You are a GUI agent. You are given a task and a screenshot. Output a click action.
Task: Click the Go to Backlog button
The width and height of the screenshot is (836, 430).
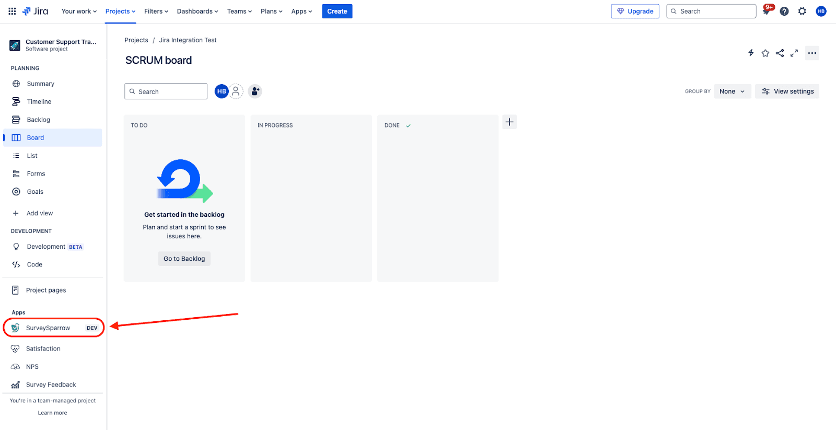(184, 259)
